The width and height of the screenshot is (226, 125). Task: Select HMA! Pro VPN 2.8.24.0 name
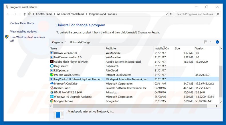[x=68, y=92]
